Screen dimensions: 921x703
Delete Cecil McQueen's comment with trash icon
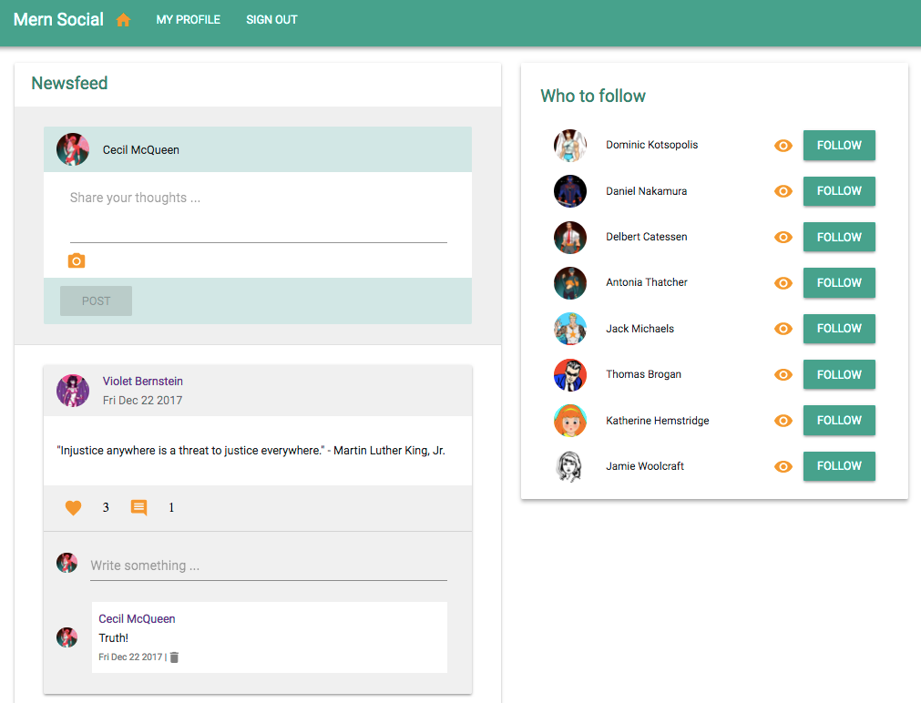[175, 657]
